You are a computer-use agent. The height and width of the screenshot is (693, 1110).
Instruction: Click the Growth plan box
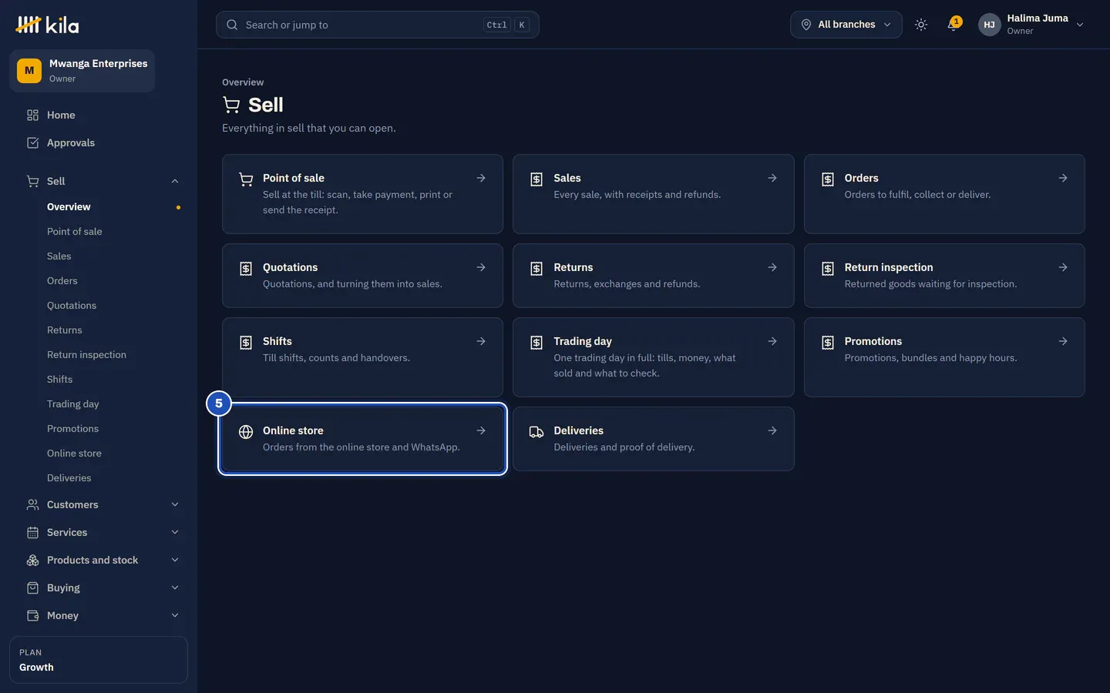click(x=99, y=660)
